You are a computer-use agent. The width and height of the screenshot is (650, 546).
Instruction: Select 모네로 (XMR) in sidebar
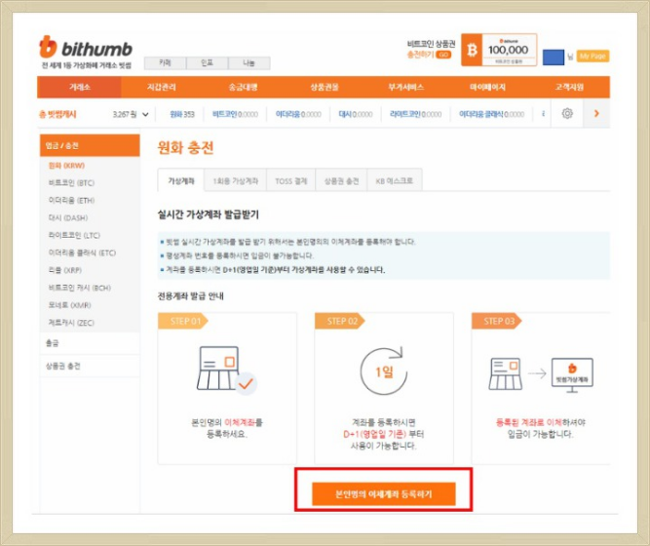pyautogui.click(x=69, y=305)
